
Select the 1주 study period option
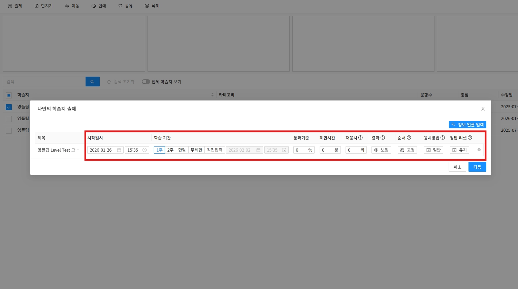coord(159,150)
